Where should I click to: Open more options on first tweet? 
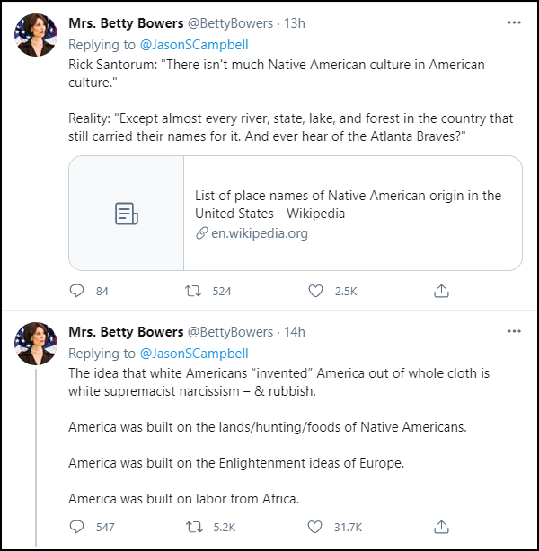click(513, 22)
